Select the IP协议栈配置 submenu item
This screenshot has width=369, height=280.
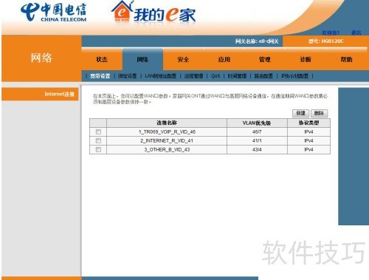pyautogui.click(x=294, y=76)
